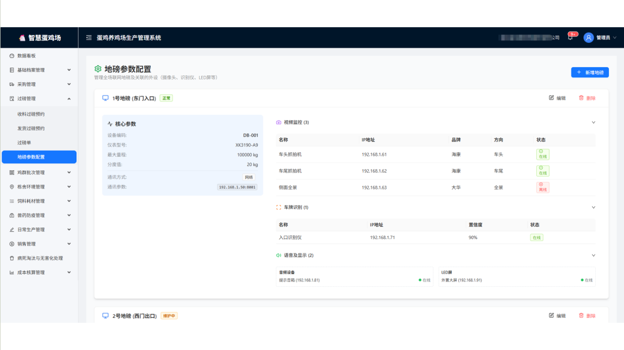The height and width of the screenshot is (350, 624).
Task: Expand the 栋舍环境管理 submenu arrow
Action: [x=69, y=187]
